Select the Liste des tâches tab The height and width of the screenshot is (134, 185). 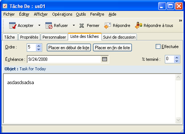click(85, 36)
